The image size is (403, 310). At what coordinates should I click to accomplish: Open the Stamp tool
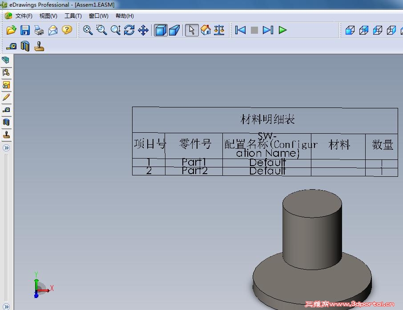[39, 46]
